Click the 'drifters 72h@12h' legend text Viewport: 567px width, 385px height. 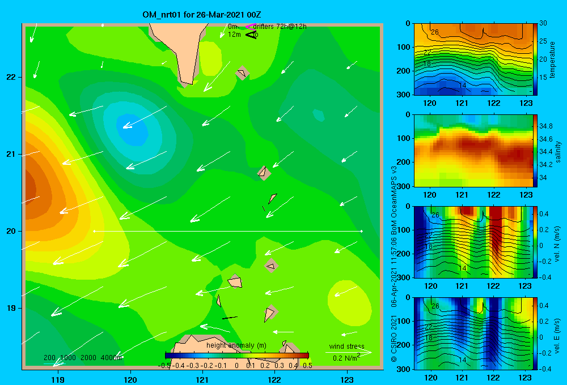280,27
